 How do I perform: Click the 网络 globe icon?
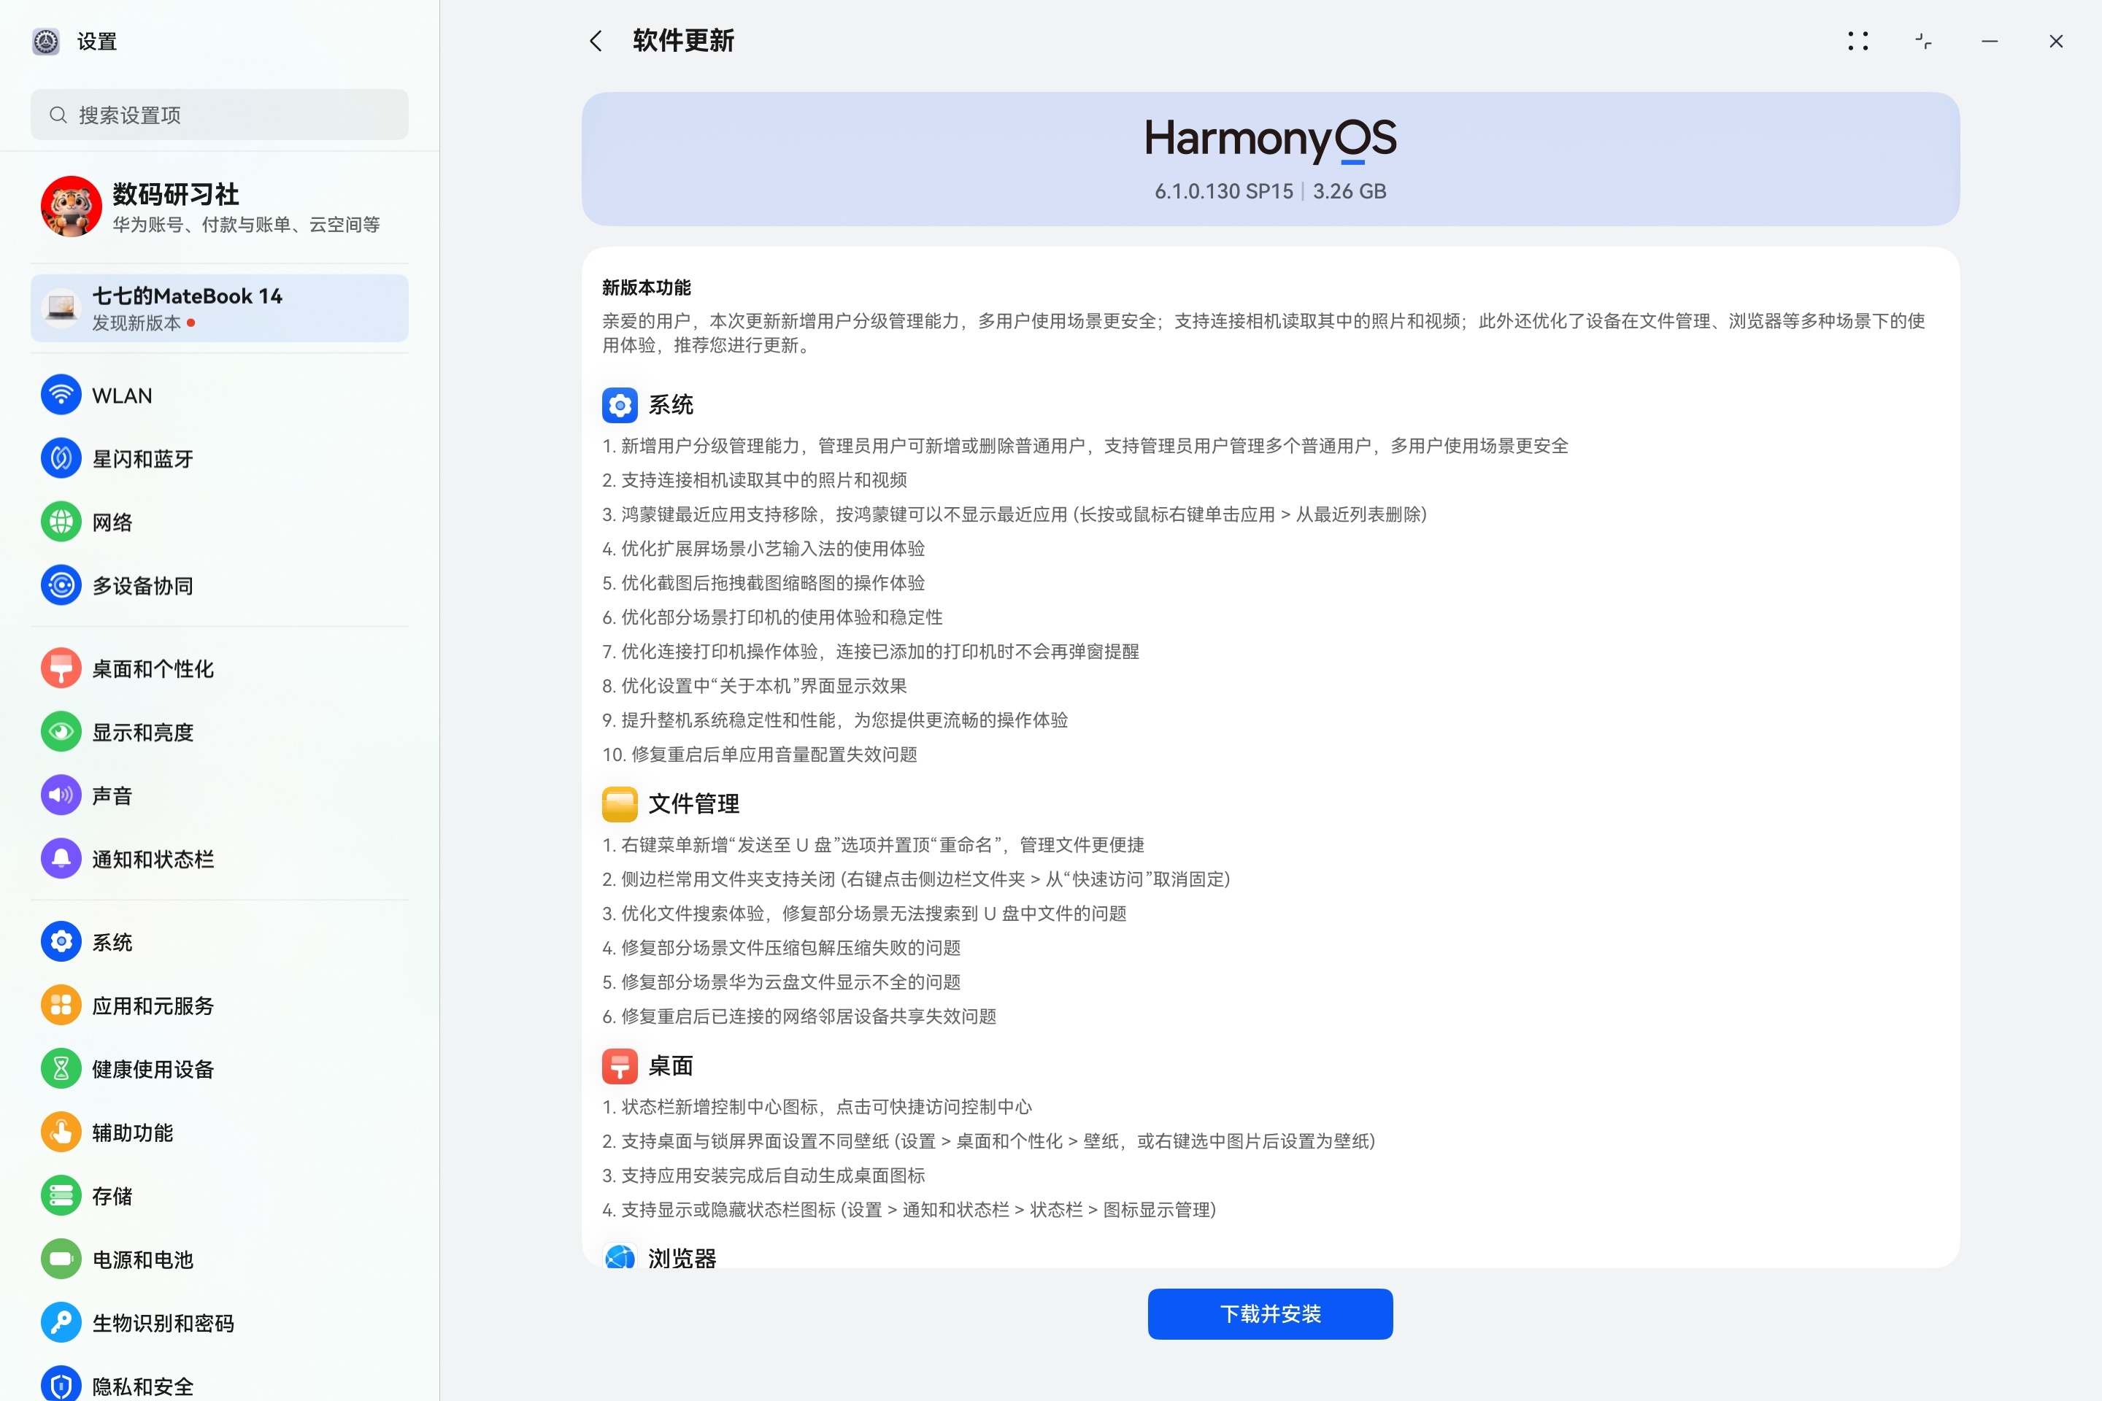point(61,522)
